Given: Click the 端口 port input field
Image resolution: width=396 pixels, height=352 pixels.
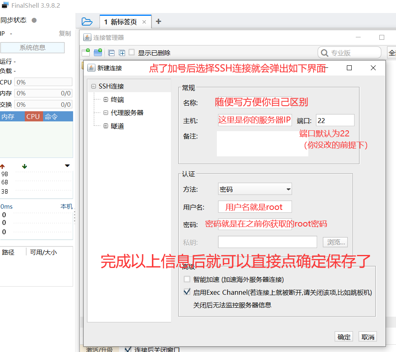Looking at the screenshot, I should [335, 120].
